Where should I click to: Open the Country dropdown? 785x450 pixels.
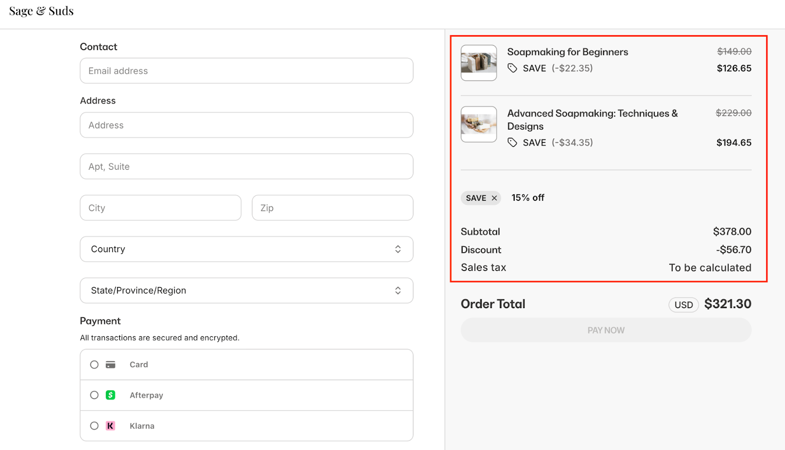[x=246, y=249]
